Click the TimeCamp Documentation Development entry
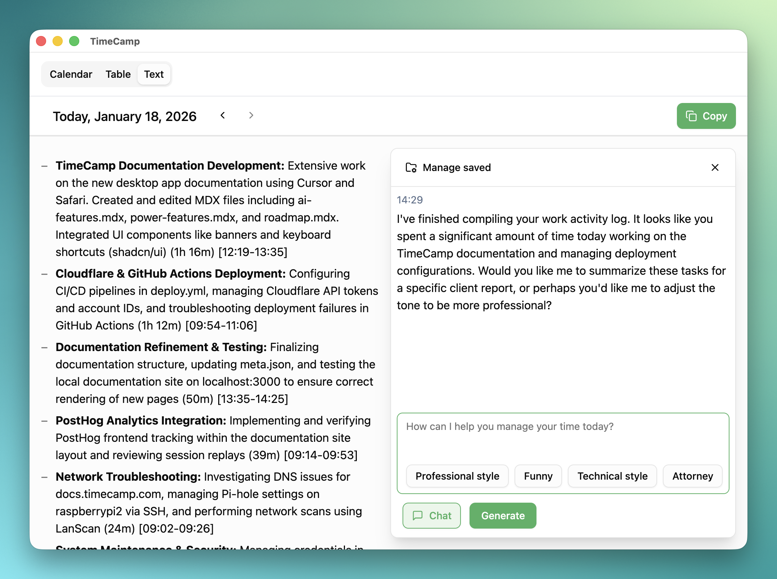Viewport: 777px width, 579px height. pos(170,166)
